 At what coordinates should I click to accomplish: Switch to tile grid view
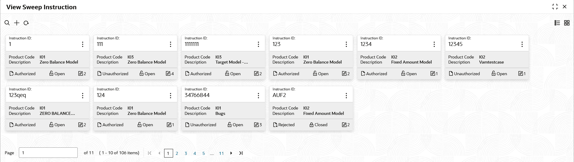pos(567,23)
